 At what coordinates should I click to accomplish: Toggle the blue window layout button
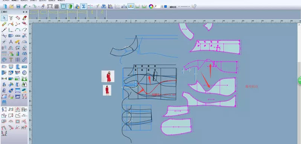pos(63,6)
